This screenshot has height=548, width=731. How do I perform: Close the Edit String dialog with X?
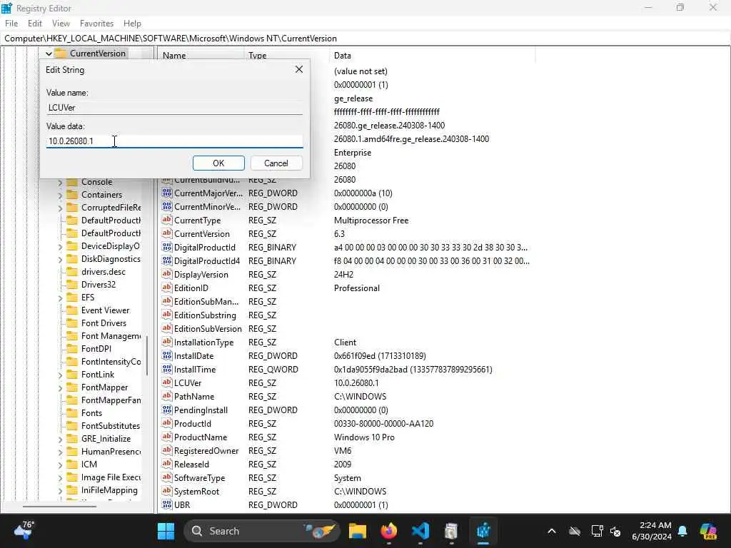click(x=299, y=69)
